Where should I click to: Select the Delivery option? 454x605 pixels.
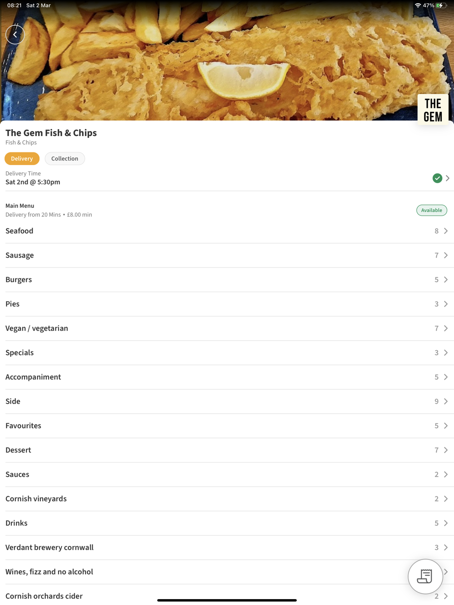[22, 159]
